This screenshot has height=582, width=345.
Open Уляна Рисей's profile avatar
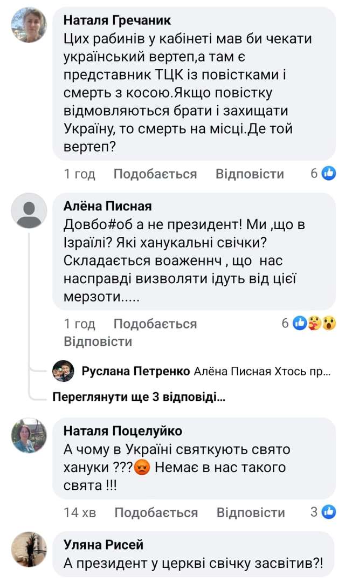(x=29, y=549)
